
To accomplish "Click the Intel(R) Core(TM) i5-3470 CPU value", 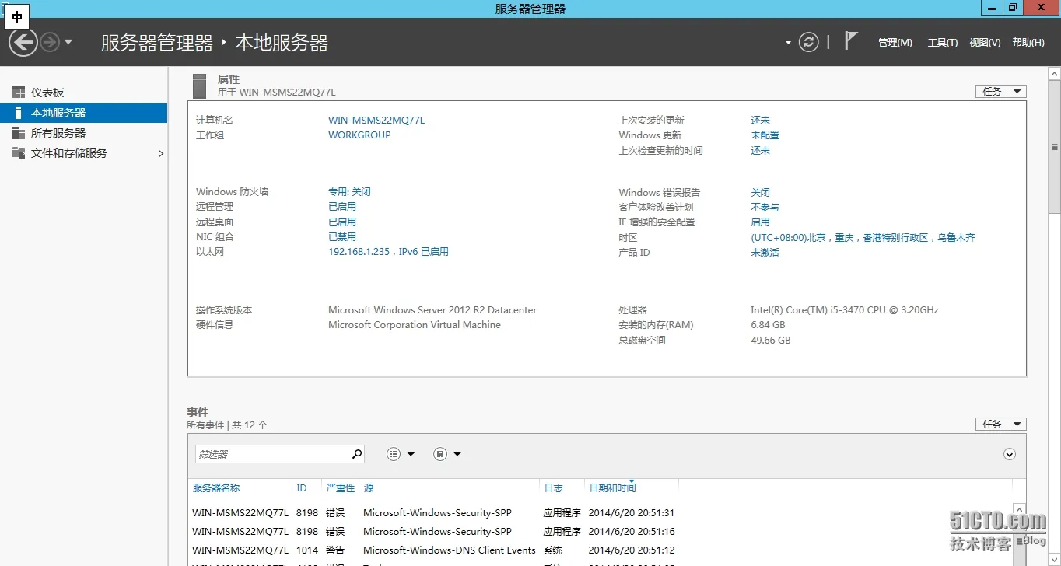I will point(845,310).
